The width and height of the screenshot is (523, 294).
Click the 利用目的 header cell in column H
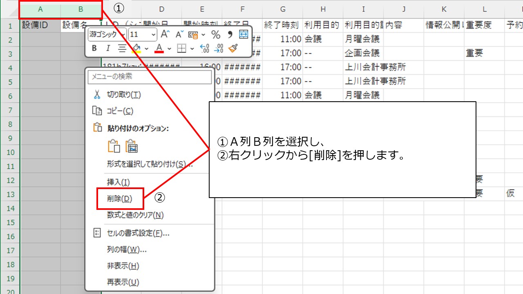click(x=323, y=25)
